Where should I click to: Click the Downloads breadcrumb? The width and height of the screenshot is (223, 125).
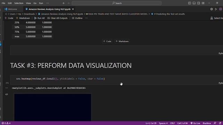29,14
